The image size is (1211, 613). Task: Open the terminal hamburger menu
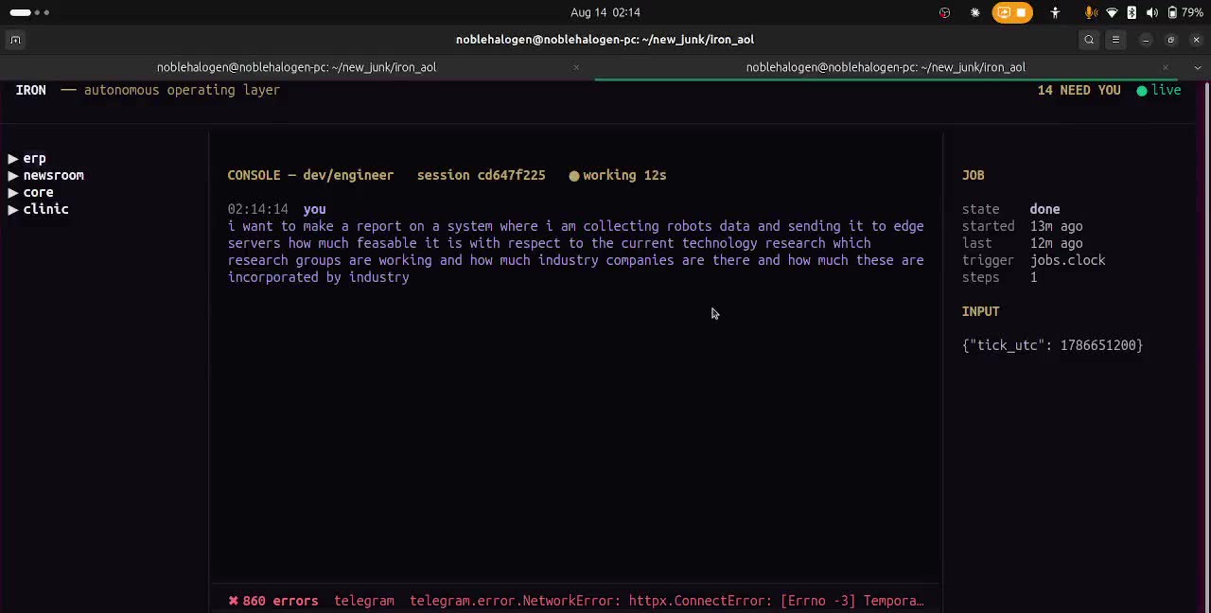[1115, 40]
